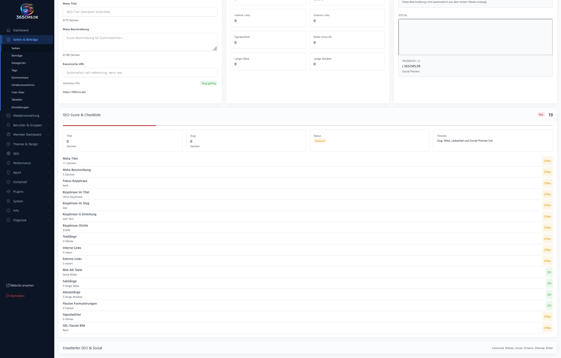Expand the Performance menu chevron
561x358 pixels.
click(x=48, y=163)
